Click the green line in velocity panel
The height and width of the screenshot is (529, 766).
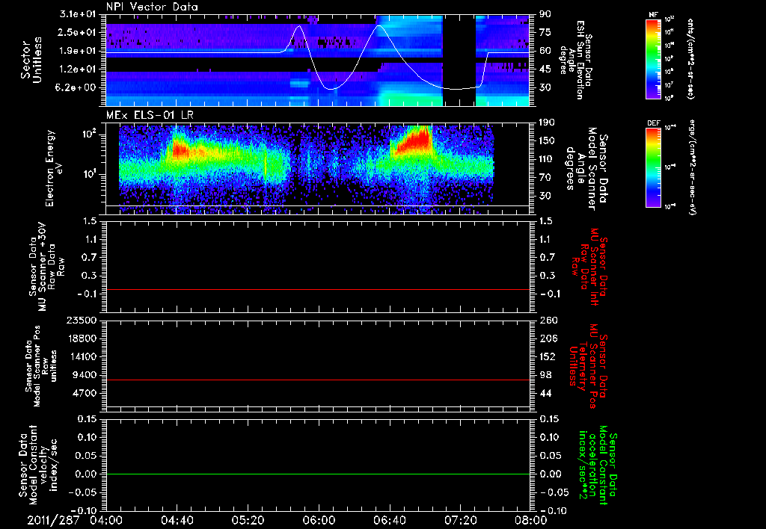pyautogui.click(x=318, y=474)
